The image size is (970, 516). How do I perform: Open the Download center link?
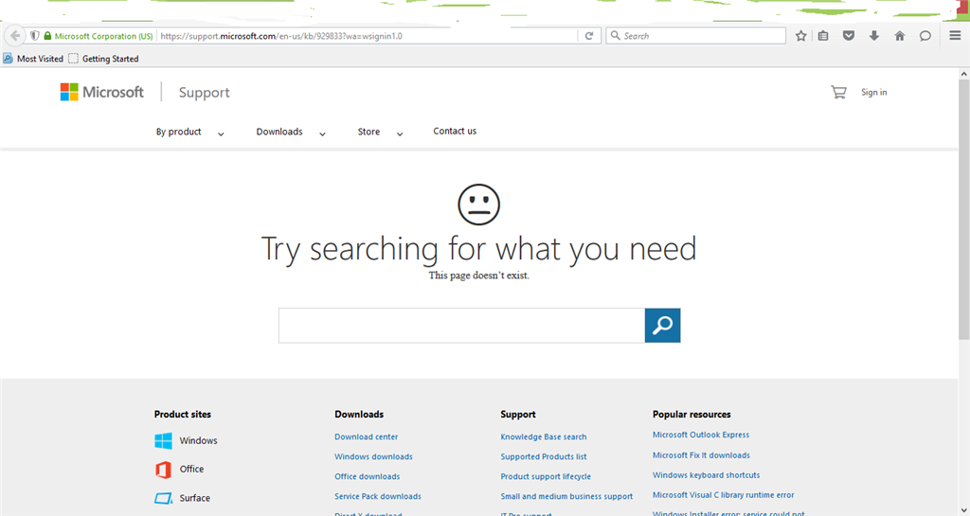click(x=367, y=436)
